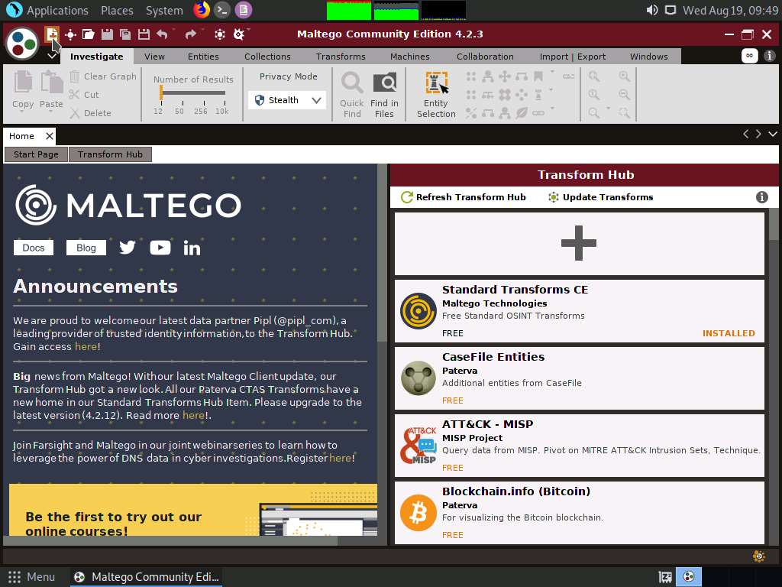Open Find in Files tool

[x=384, y=95]
